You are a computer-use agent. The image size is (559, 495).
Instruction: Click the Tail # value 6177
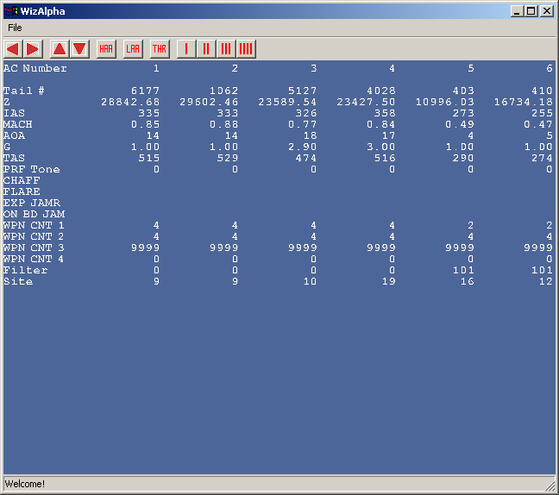point(145,91)
